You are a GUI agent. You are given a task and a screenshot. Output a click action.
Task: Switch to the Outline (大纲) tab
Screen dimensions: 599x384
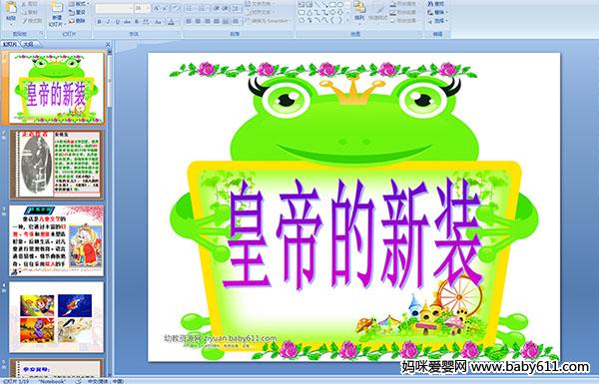click(28, 44)
